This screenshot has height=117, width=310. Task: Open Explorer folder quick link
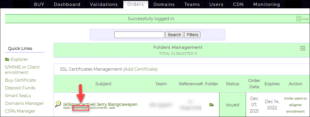17,59
